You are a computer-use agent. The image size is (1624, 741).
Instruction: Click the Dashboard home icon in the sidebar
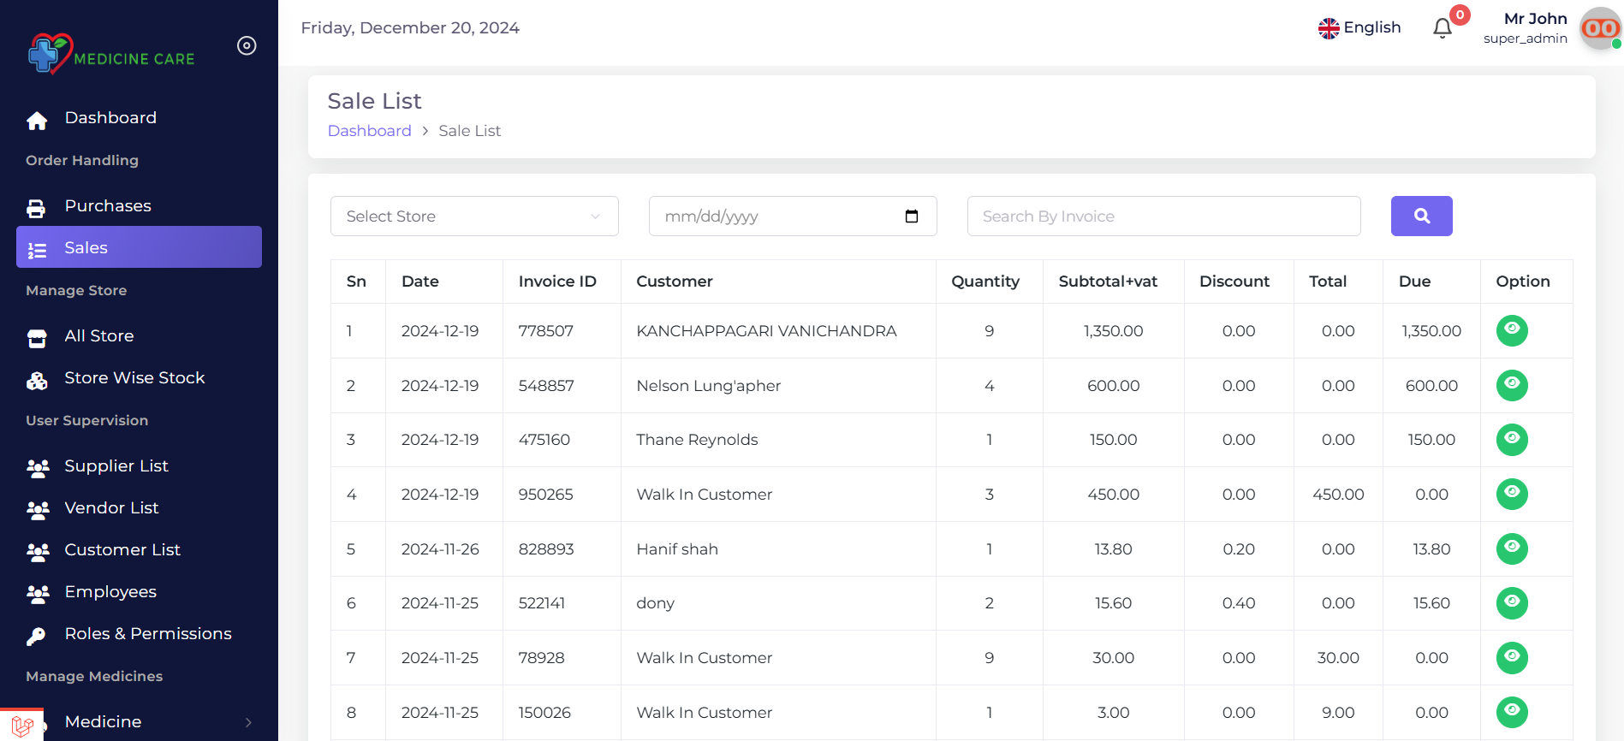click(37, 121)
